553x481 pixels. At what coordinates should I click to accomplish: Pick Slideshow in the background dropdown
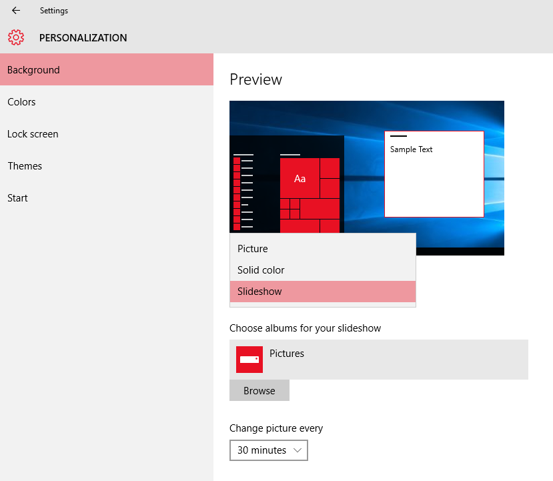point(259,292)
